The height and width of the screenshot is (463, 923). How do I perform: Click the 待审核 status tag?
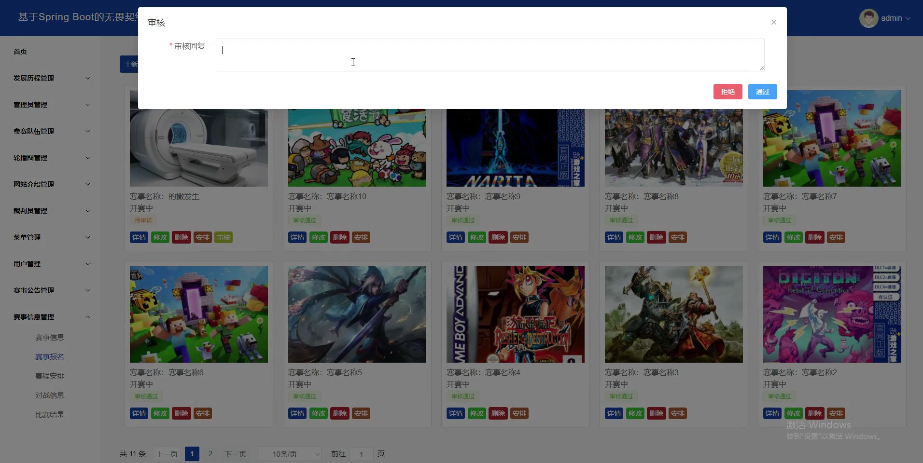pos(143,220)
